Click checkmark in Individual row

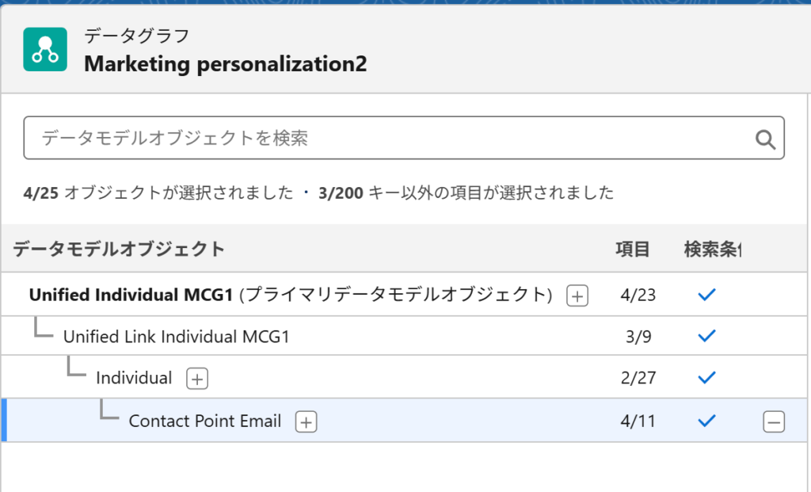tap(706, 378)
